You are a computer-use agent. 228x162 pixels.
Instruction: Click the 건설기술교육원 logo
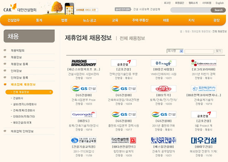coord(84,140)
